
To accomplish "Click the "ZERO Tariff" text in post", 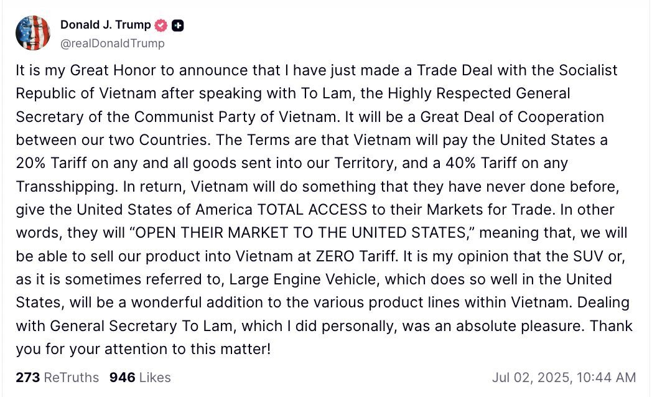I will (355, 256).
